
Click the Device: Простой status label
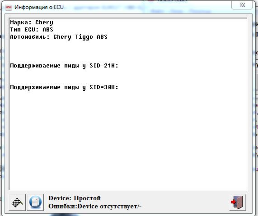75,198
